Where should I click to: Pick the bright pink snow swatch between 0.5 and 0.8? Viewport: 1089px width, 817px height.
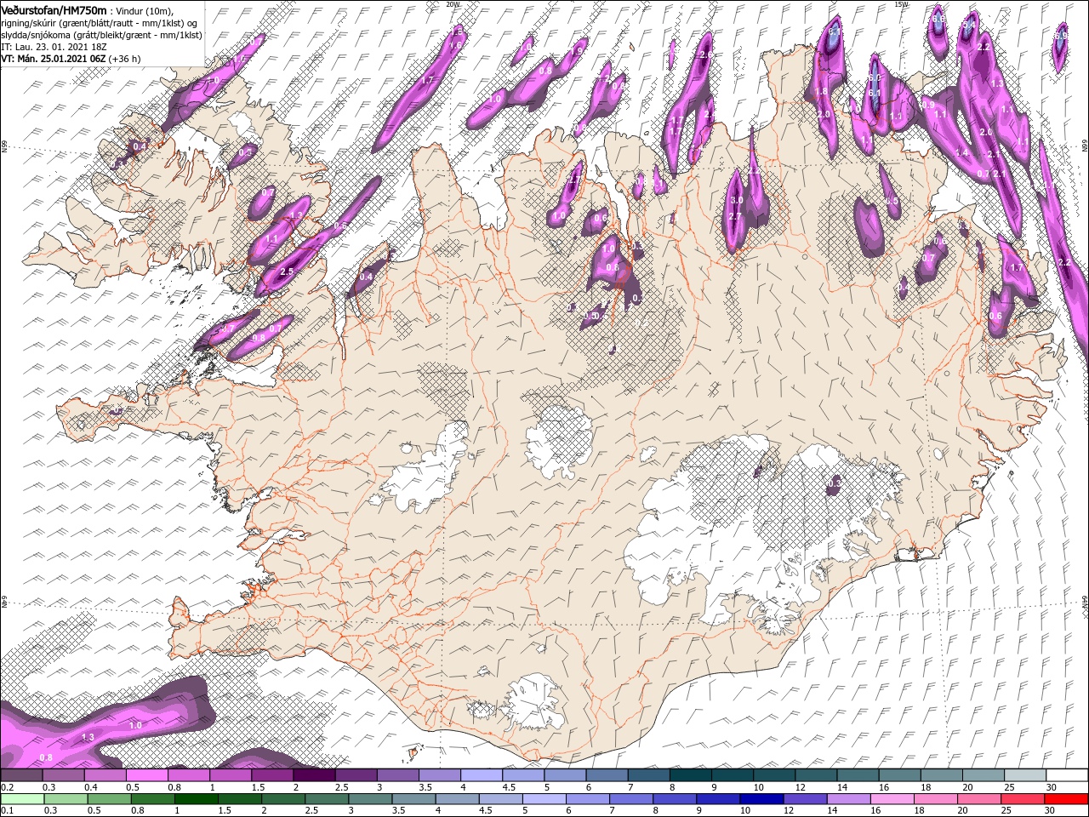coord(146,775)
